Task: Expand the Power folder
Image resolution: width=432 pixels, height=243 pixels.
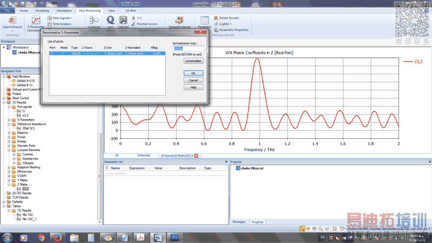Action: point(9,137)
